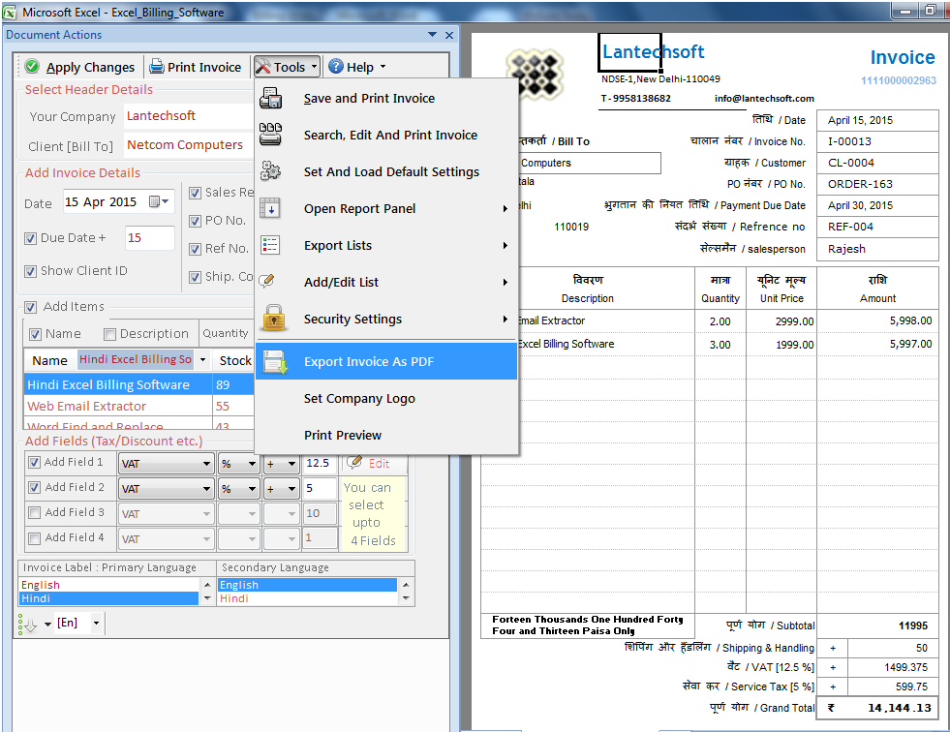The height and width of the screenshot is (732, 950).
Task: Open the Add Field 1 percent type dropdown
Action: 252,464
